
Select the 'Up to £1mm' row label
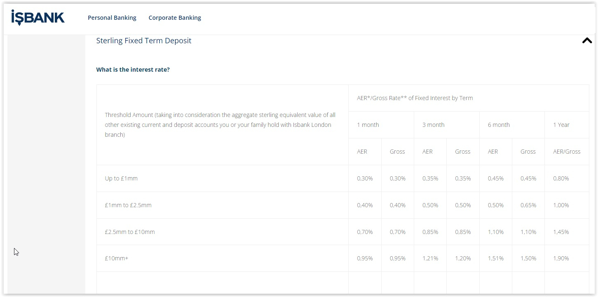pos(121,178)
